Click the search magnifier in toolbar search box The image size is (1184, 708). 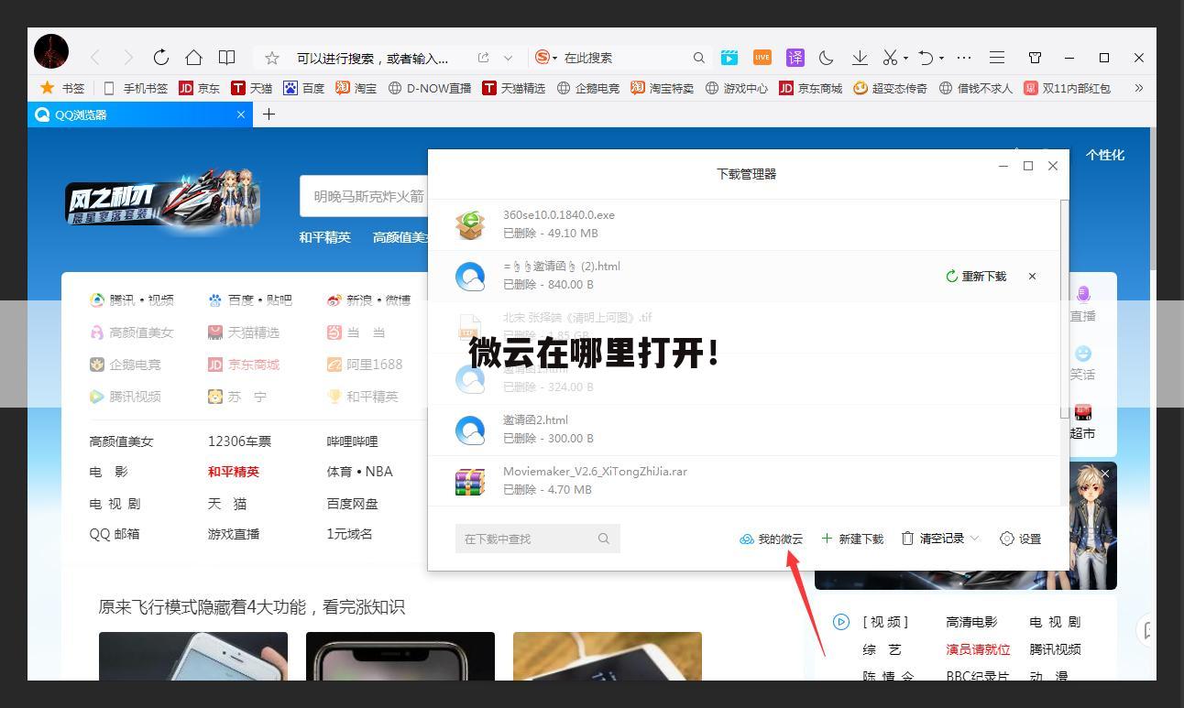698,58
